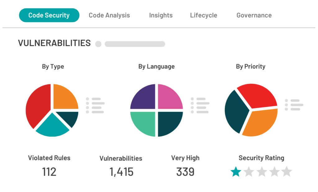Select the Insights tab
The height and width of the screenshot is (192, 318).
[x=161, y=15]
